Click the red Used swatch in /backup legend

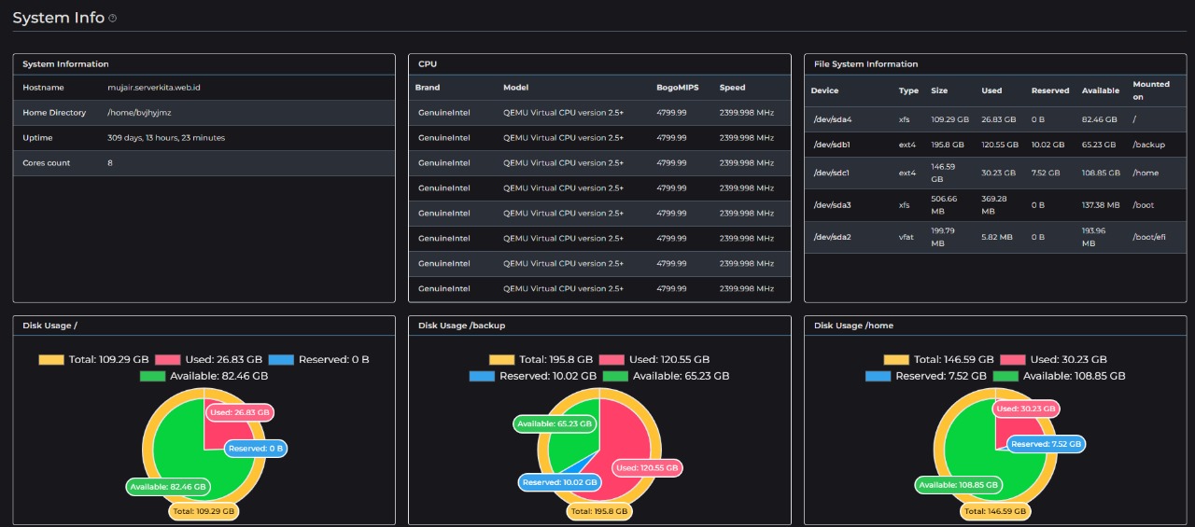[612, 359]
